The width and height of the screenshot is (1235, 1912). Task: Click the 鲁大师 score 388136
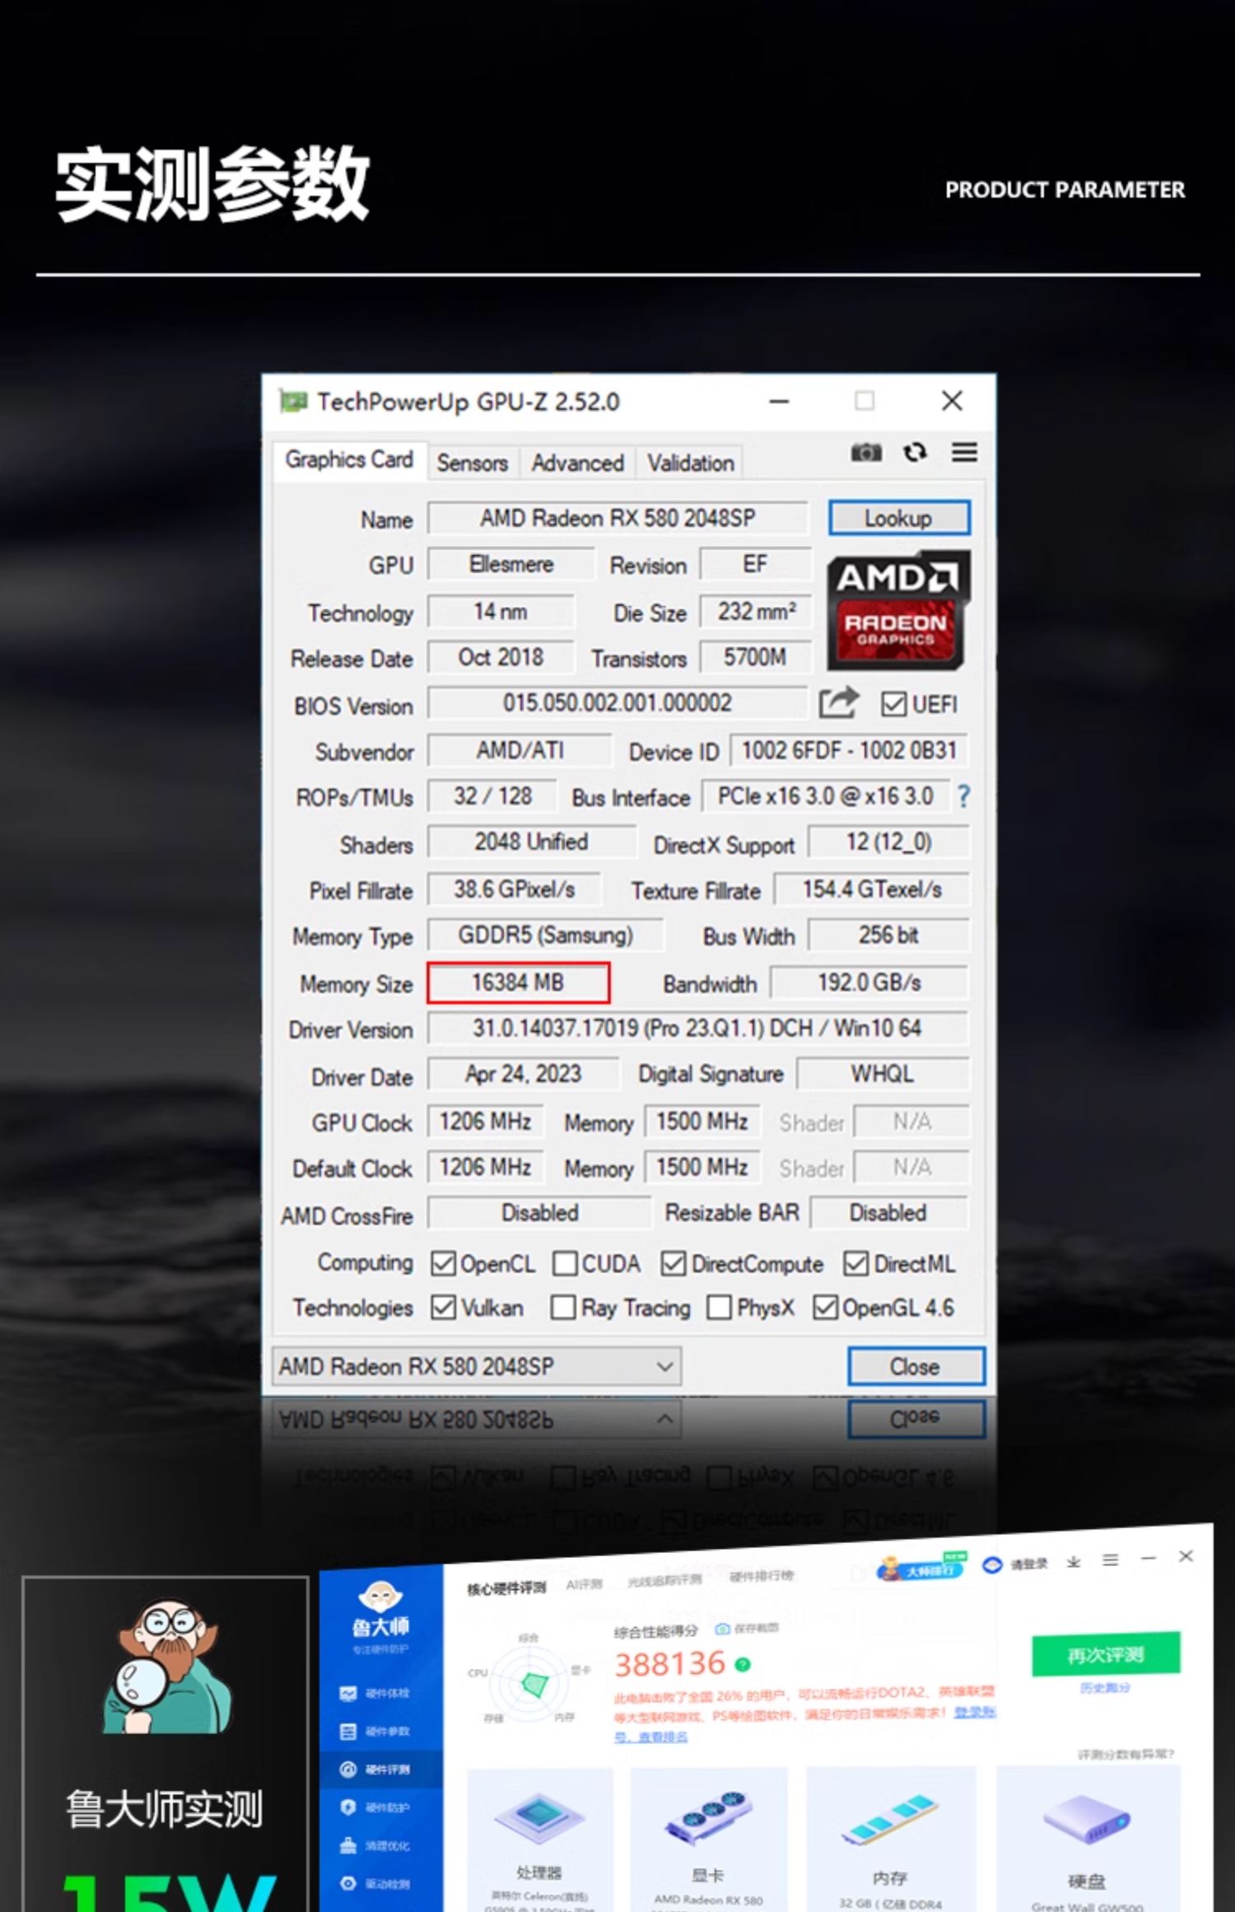670,1664
